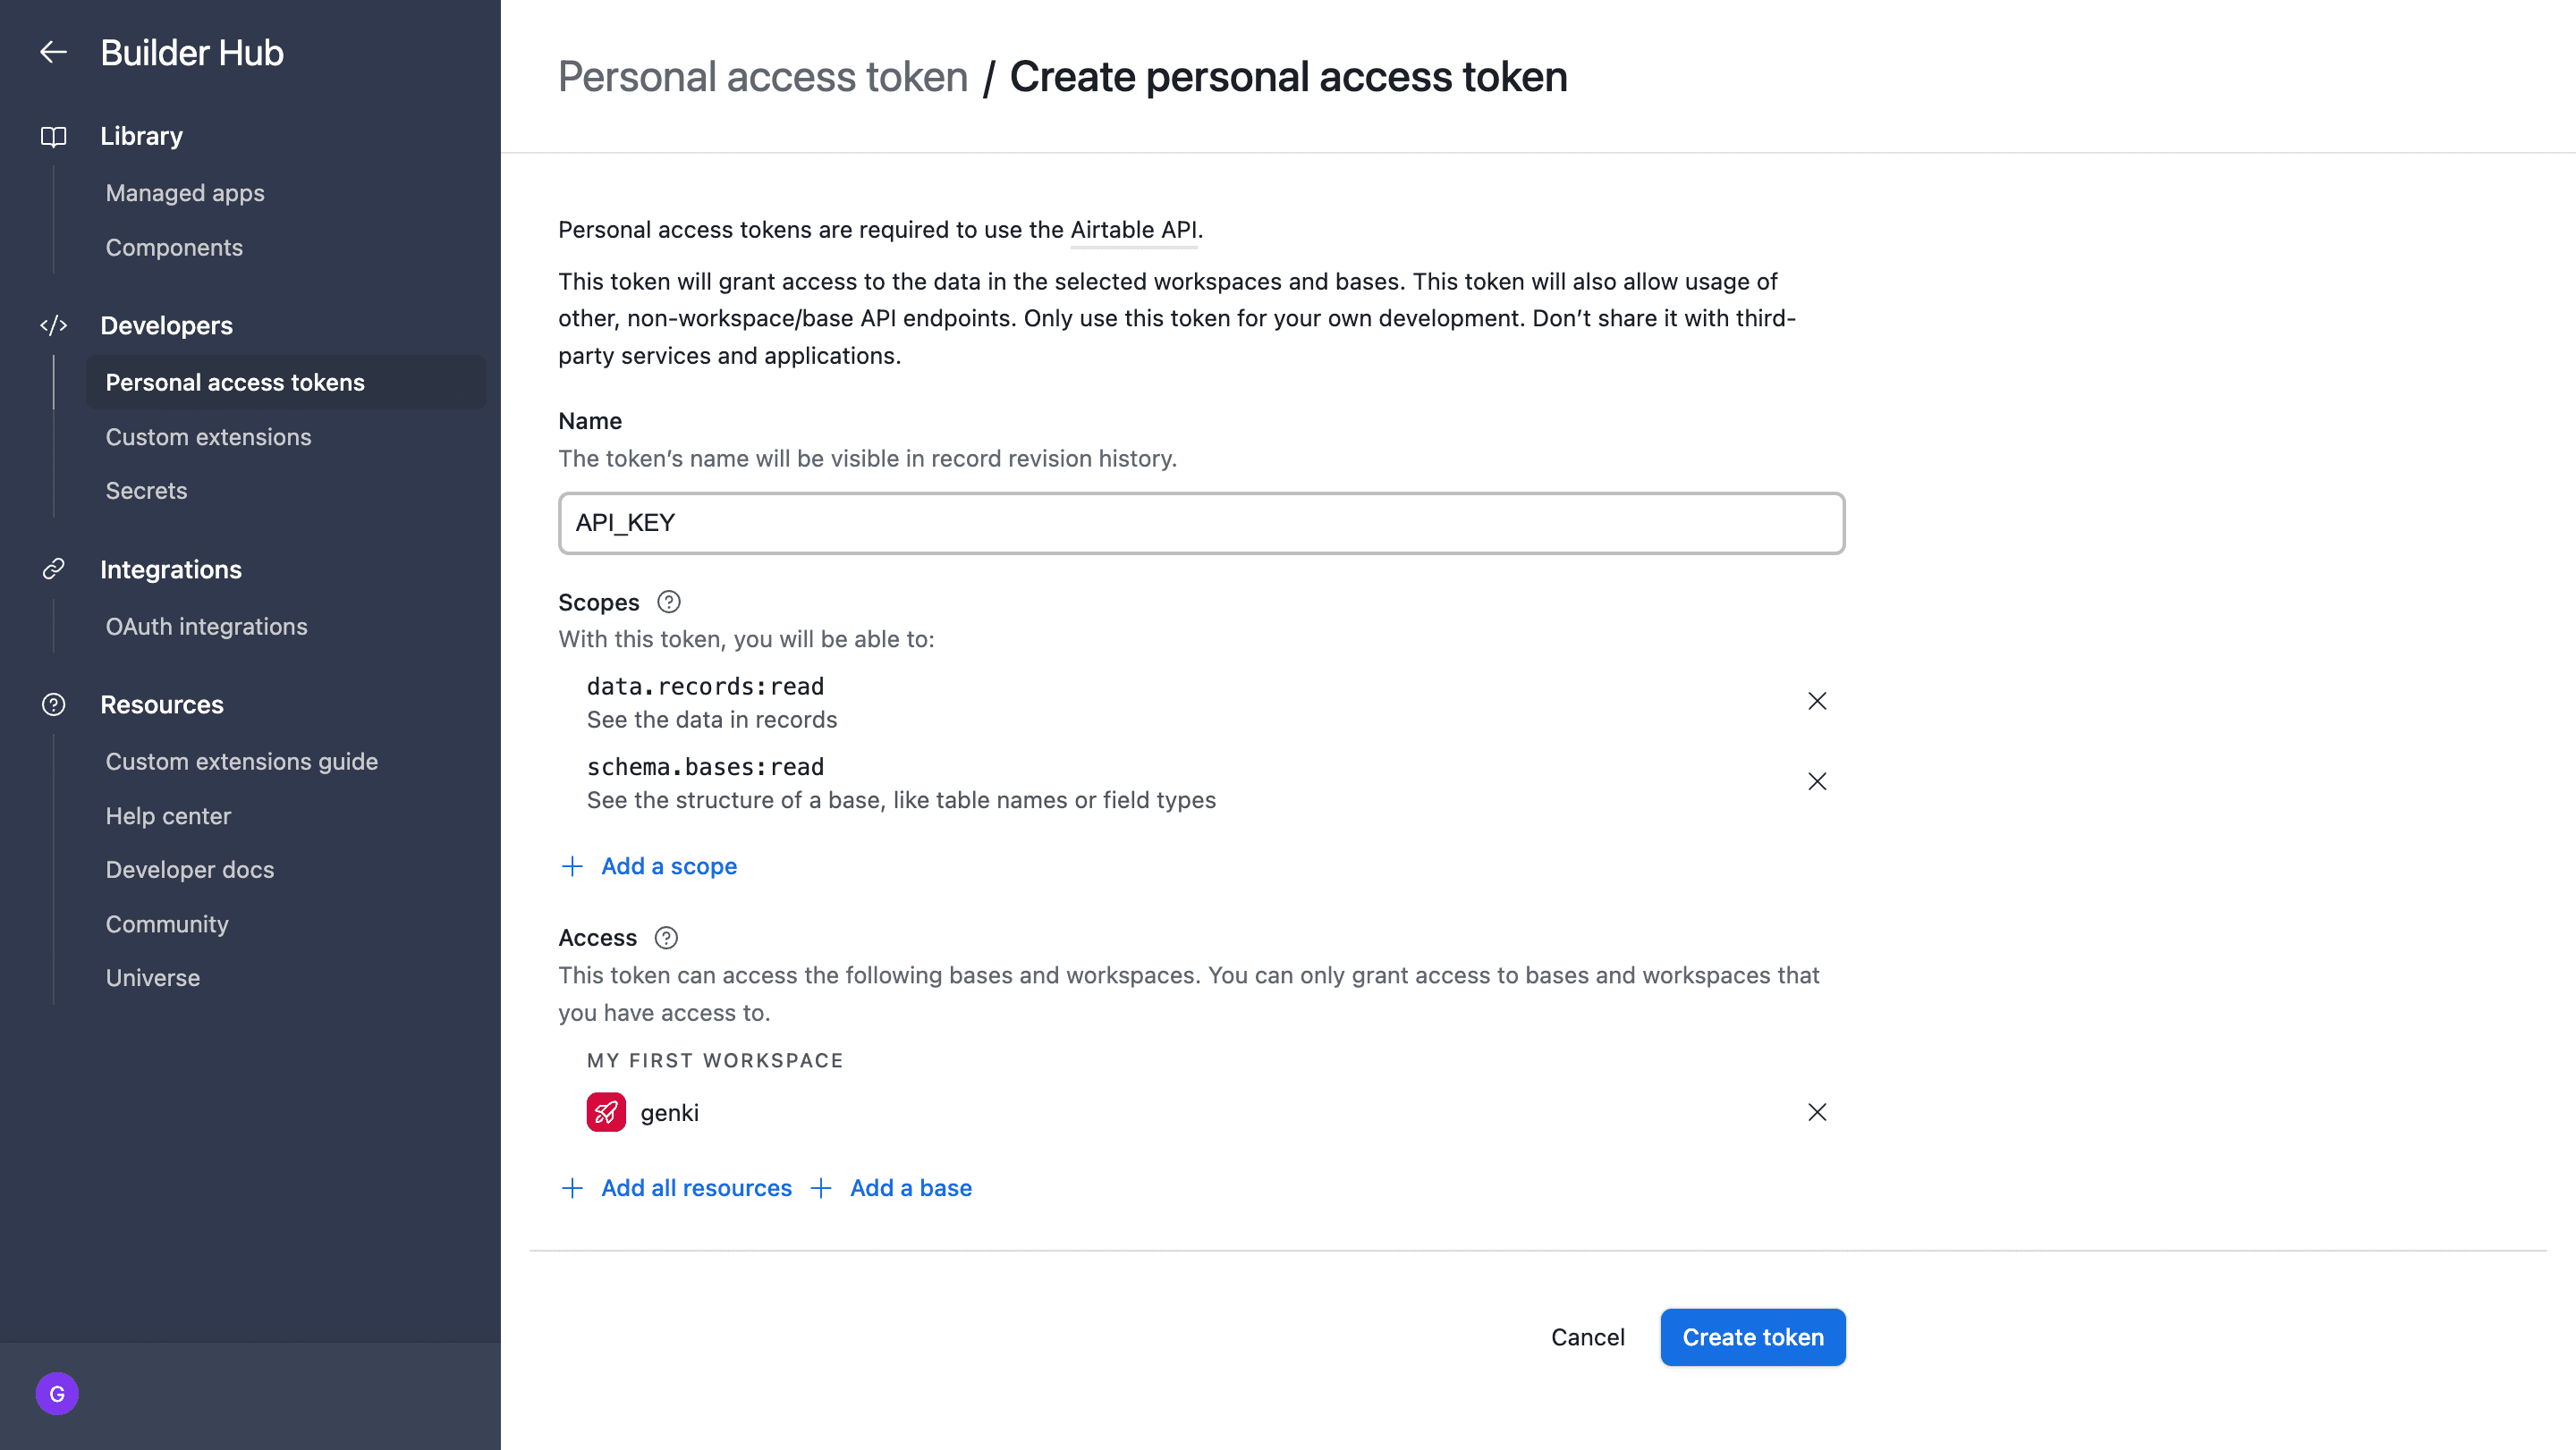Click the Integrations link icon

tap(53, 569)
